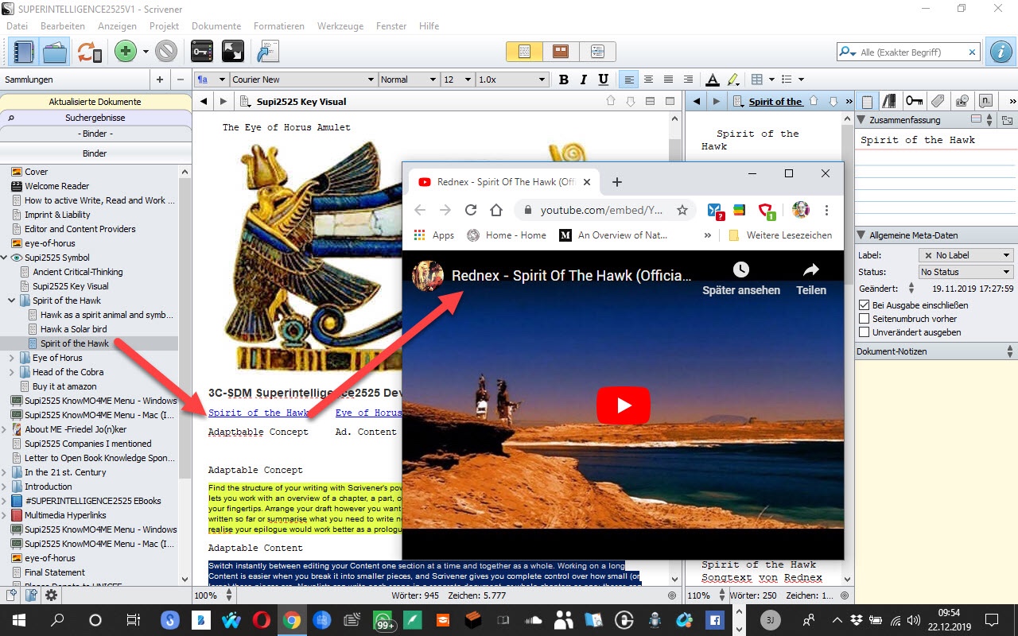Uncheck 'Bei Ausgabe einschließen' checkbox

click(865, 305)
